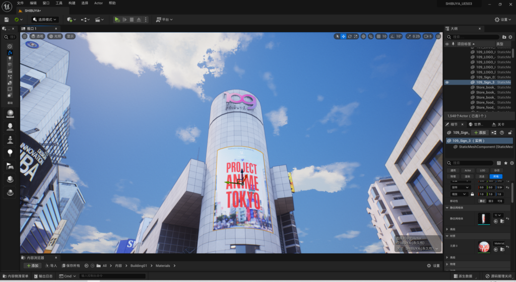This screenshot has width=516, height=282.
Task: Reset rotation value with its revert arrow
Action: click(508, 187)
